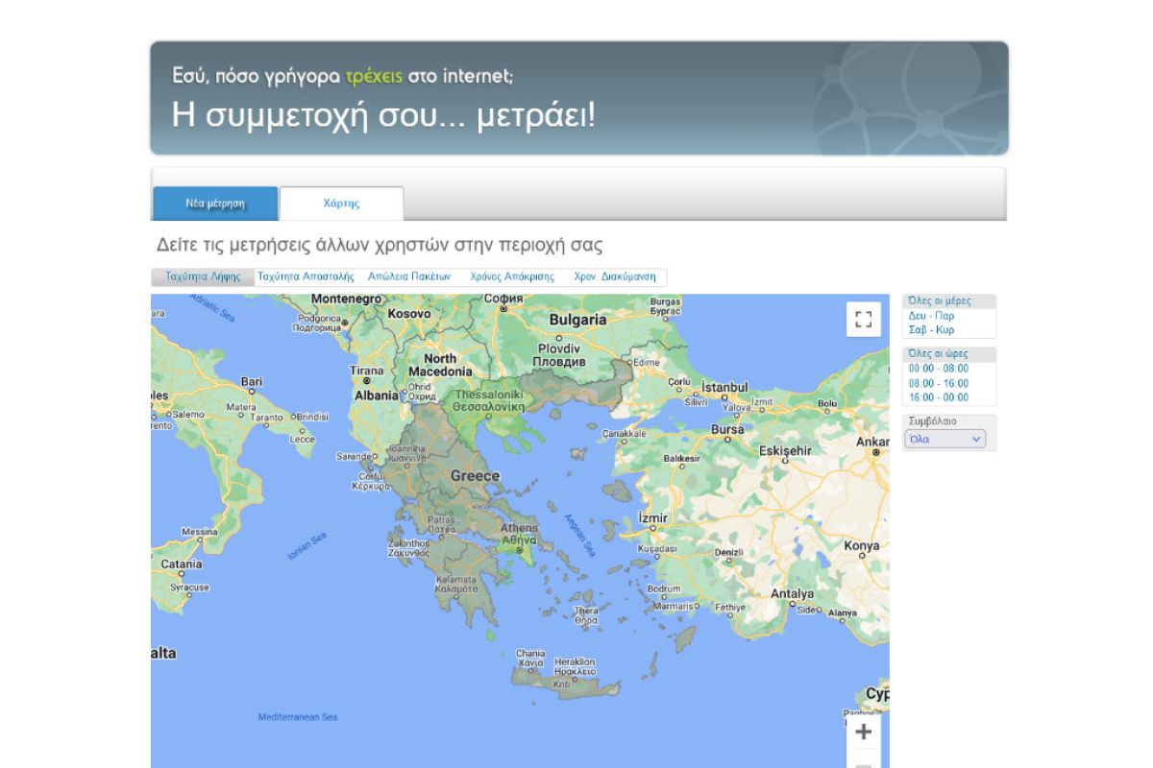Switch to the Νέα μέτρηση tab
The image size is (1153, 768).
(215, 204)
